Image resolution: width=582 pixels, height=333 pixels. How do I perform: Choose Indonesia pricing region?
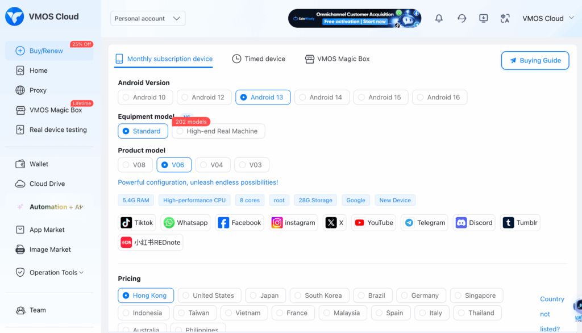144,313
